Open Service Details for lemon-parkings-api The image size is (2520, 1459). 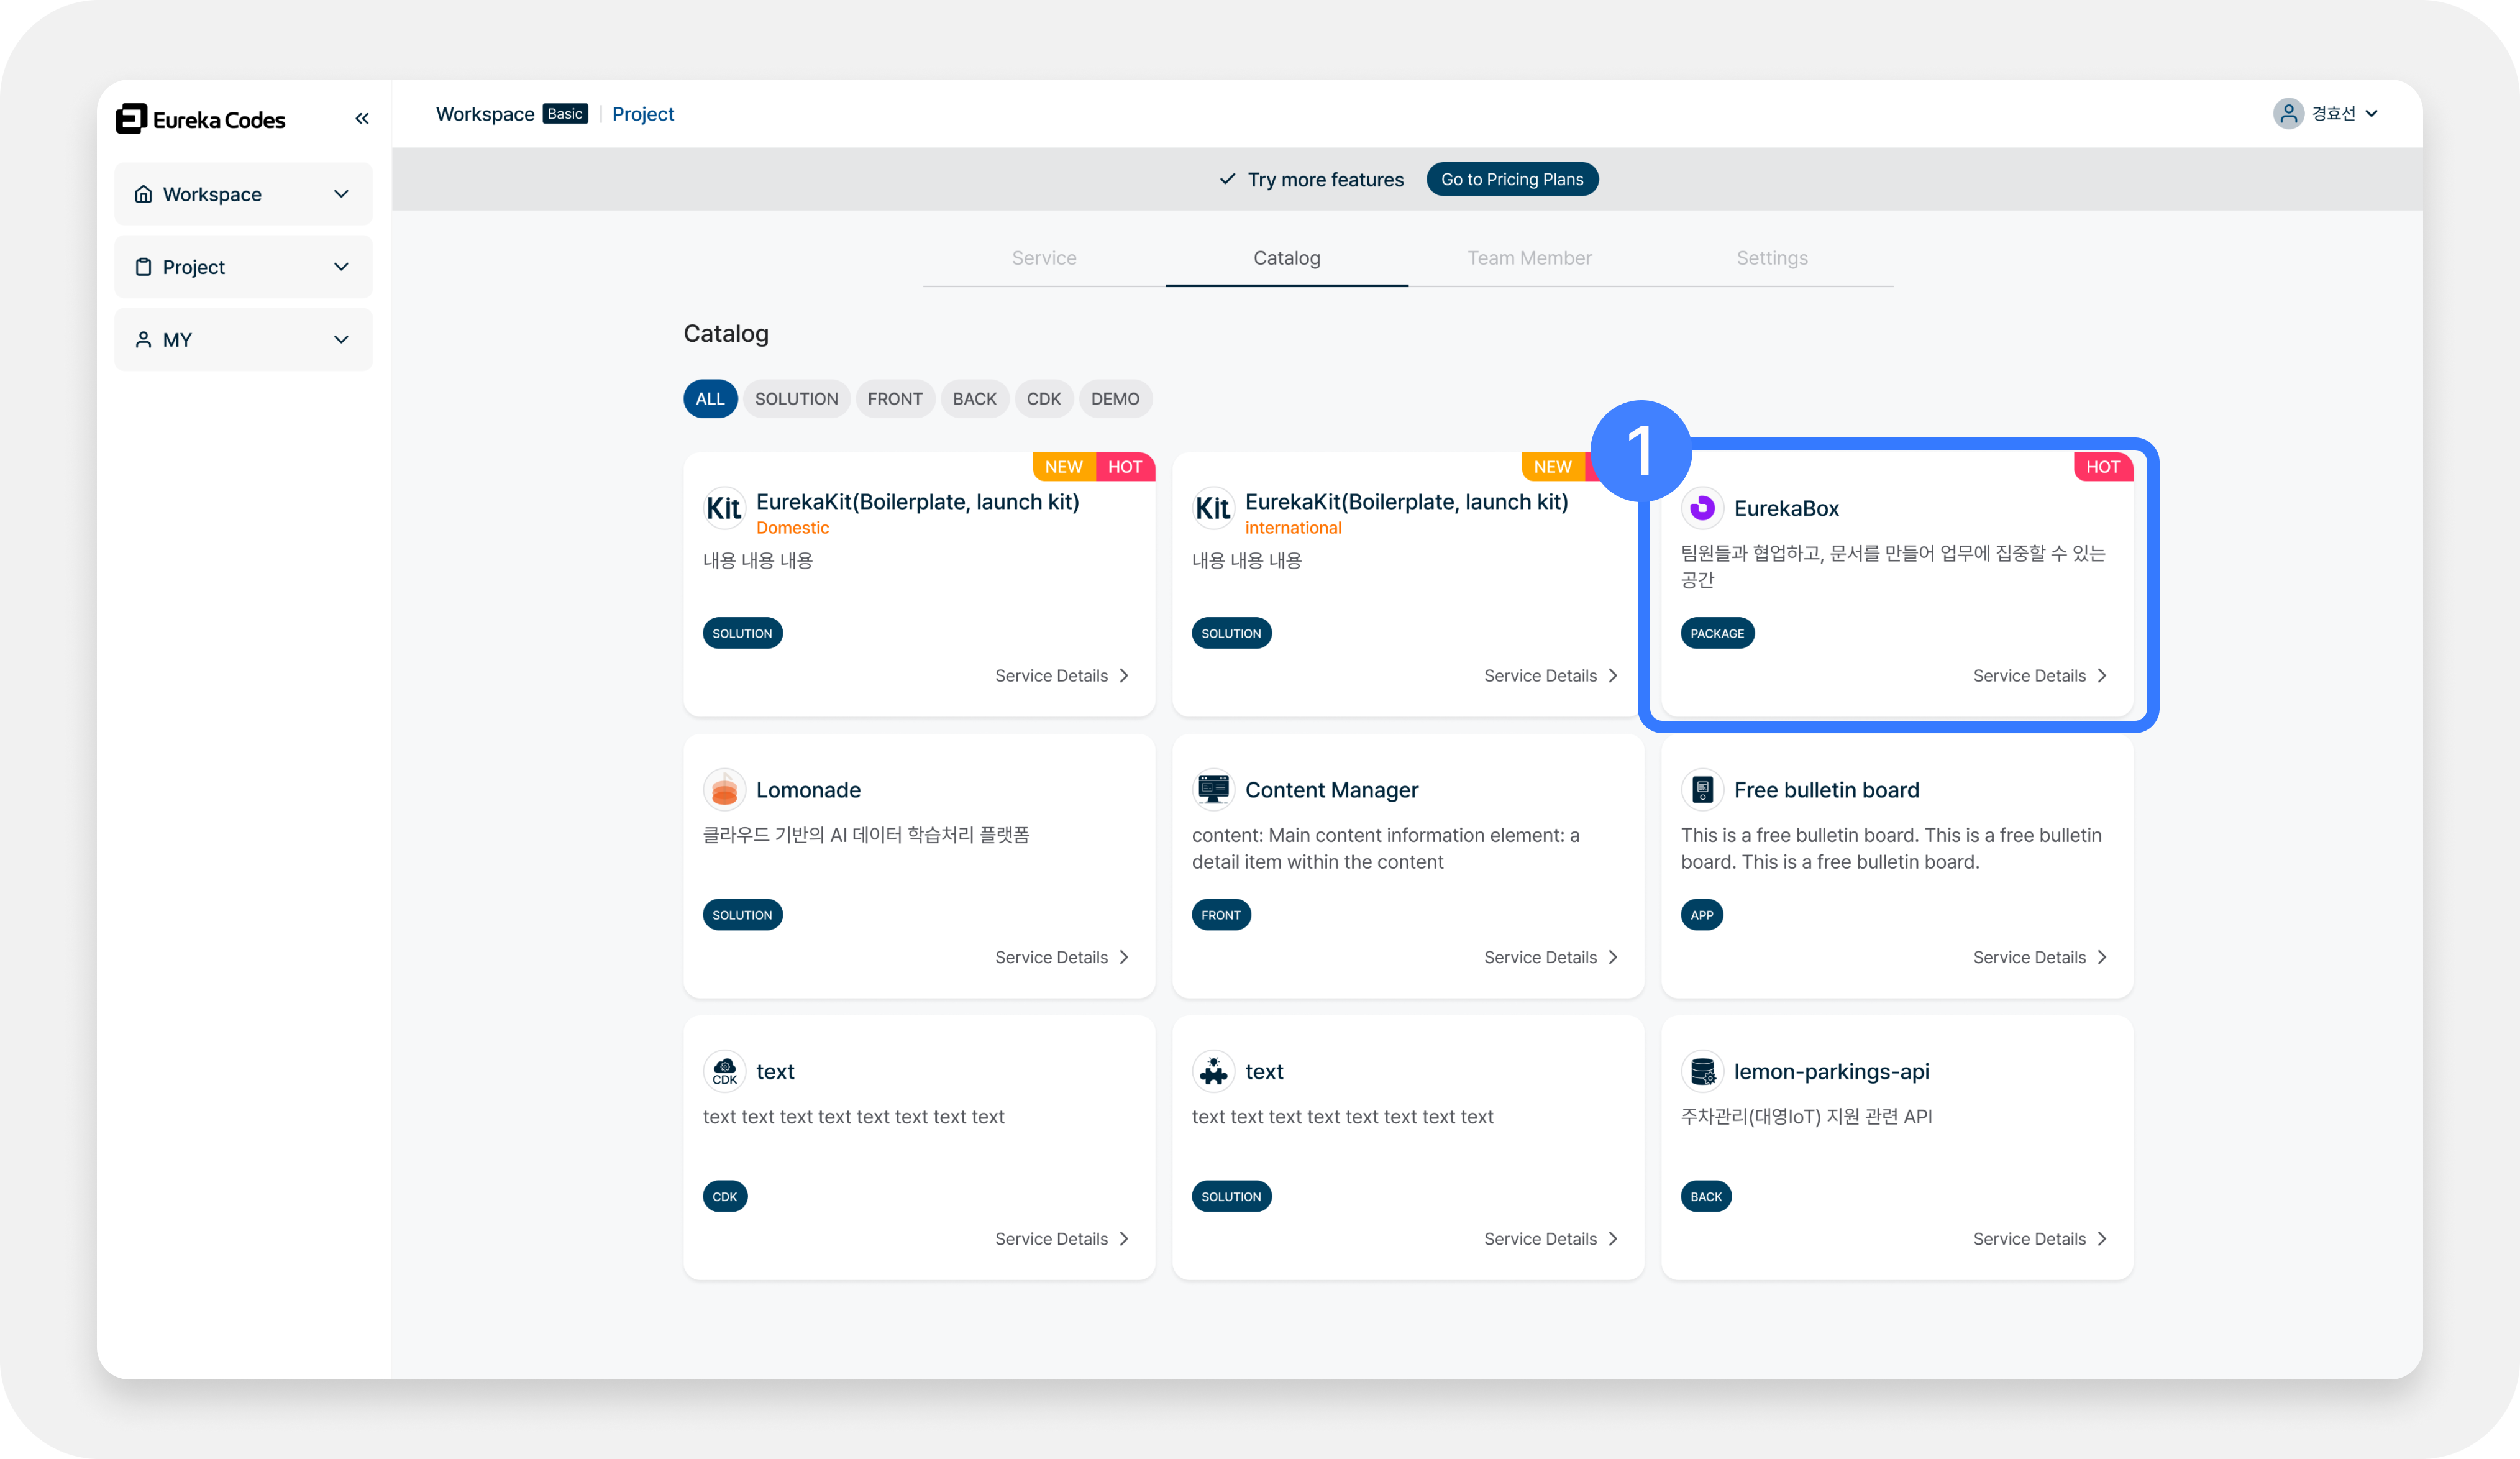[2040, 1239]
